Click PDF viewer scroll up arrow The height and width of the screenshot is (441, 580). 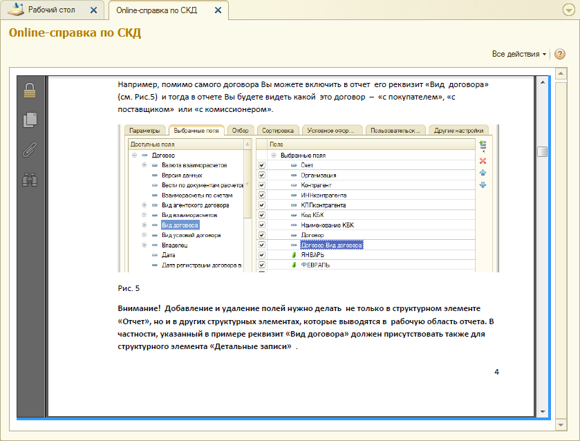coord(543,82)
